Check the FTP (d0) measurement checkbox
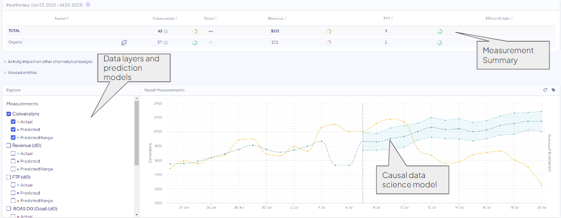561x218 pixels. [9, 177]
